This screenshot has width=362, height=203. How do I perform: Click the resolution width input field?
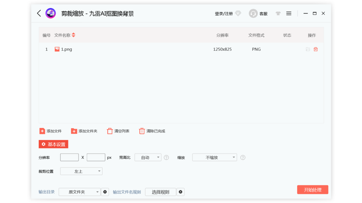(69, 158)
